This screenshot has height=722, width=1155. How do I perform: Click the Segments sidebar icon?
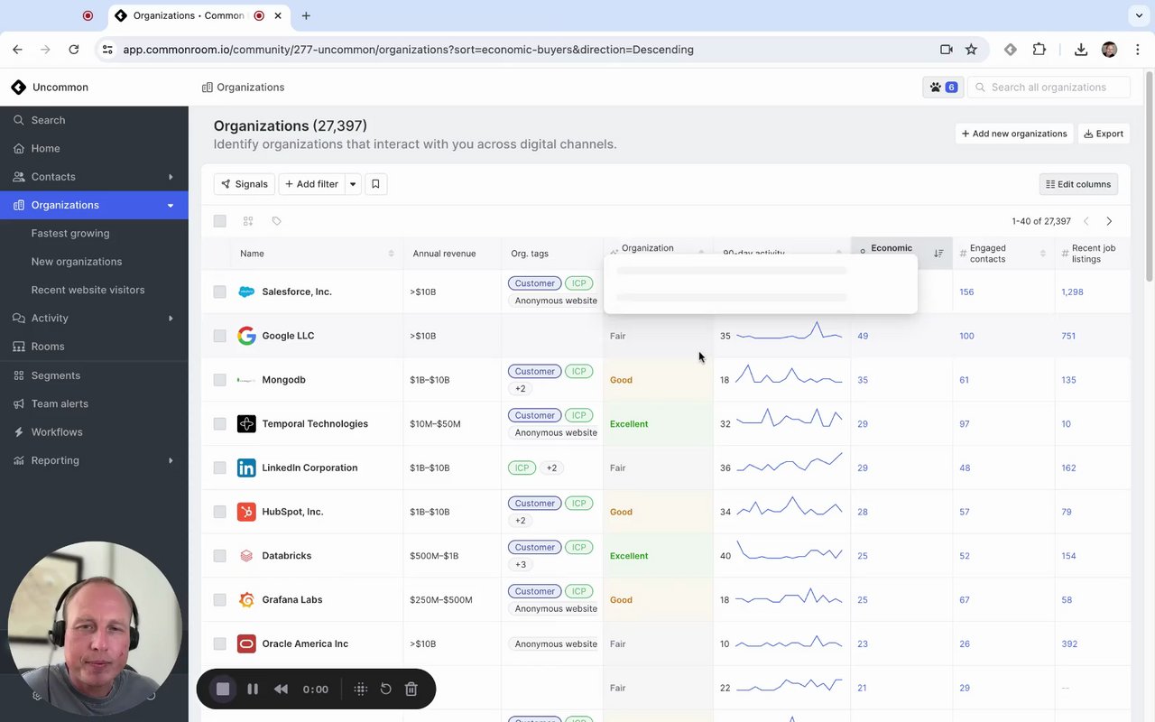pos(19,375)
